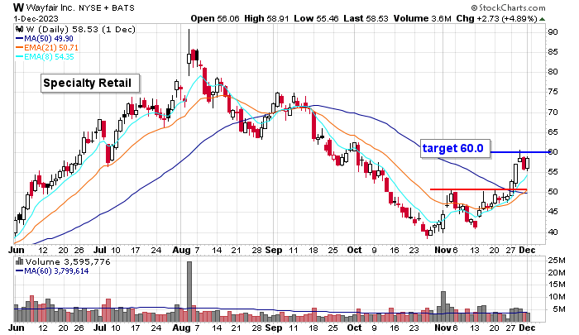Click the target 60.0 annotation label

coord(455,149)
